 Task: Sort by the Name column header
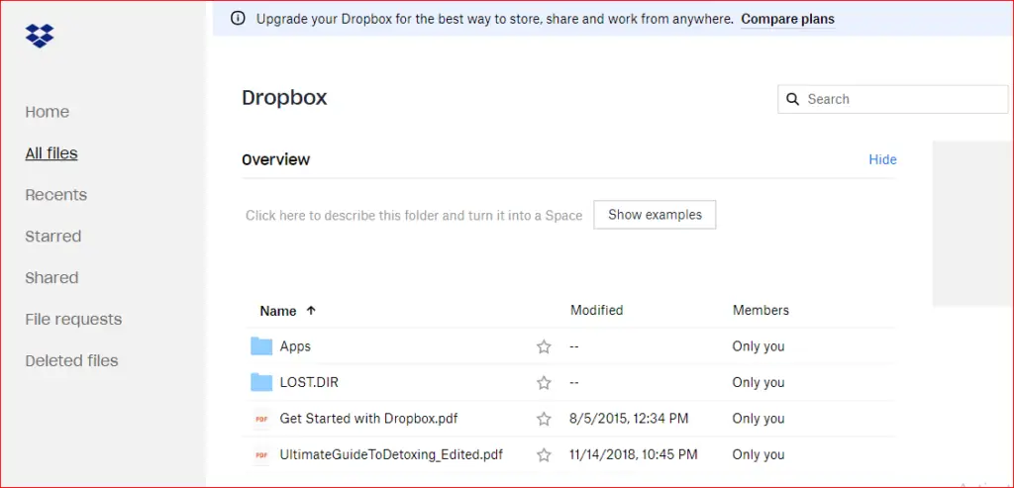278,311
